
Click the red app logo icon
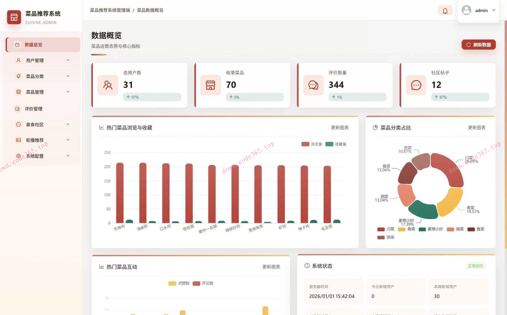pyautogui.click(x=14, y=17)
